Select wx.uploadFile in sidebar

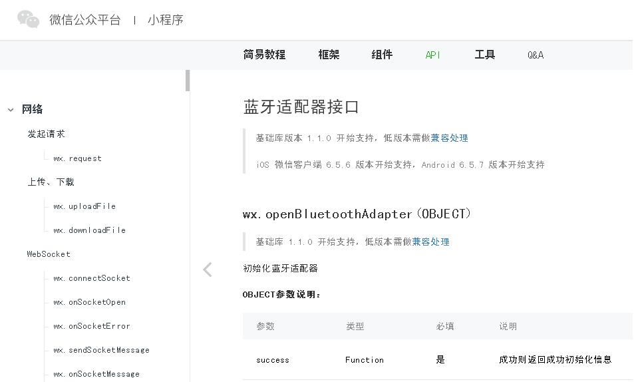coord(84,206)
